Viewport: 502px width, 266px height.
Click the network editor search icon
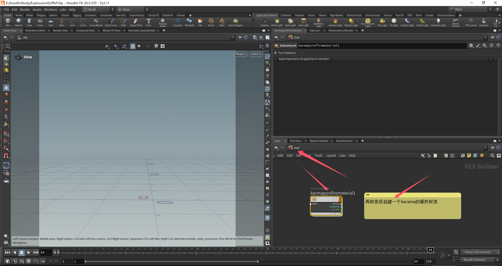point(492,156)
